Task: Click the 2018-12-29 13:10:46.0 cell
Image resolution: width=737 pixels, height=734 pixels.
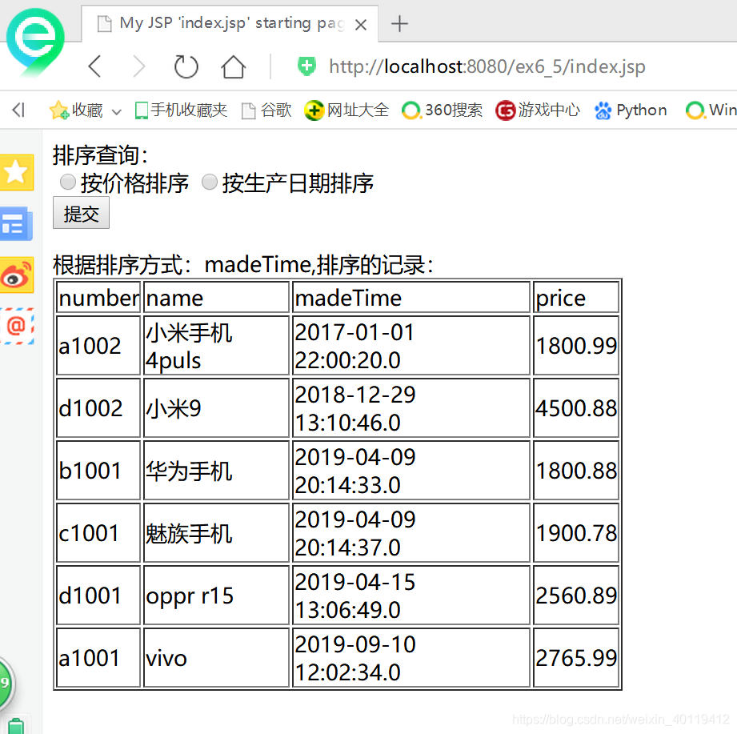Action: [x=411, y=408]
